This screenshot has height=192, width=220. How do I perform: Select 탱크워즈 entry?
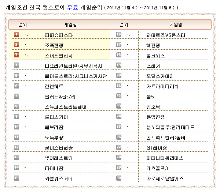155,56
